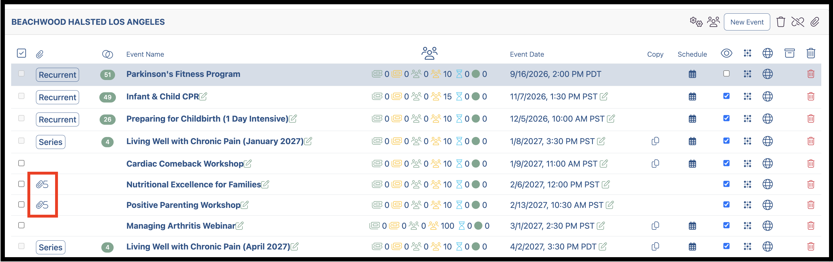Click the 26 count badge for Preparing for Childbirth

coord(107,120)
